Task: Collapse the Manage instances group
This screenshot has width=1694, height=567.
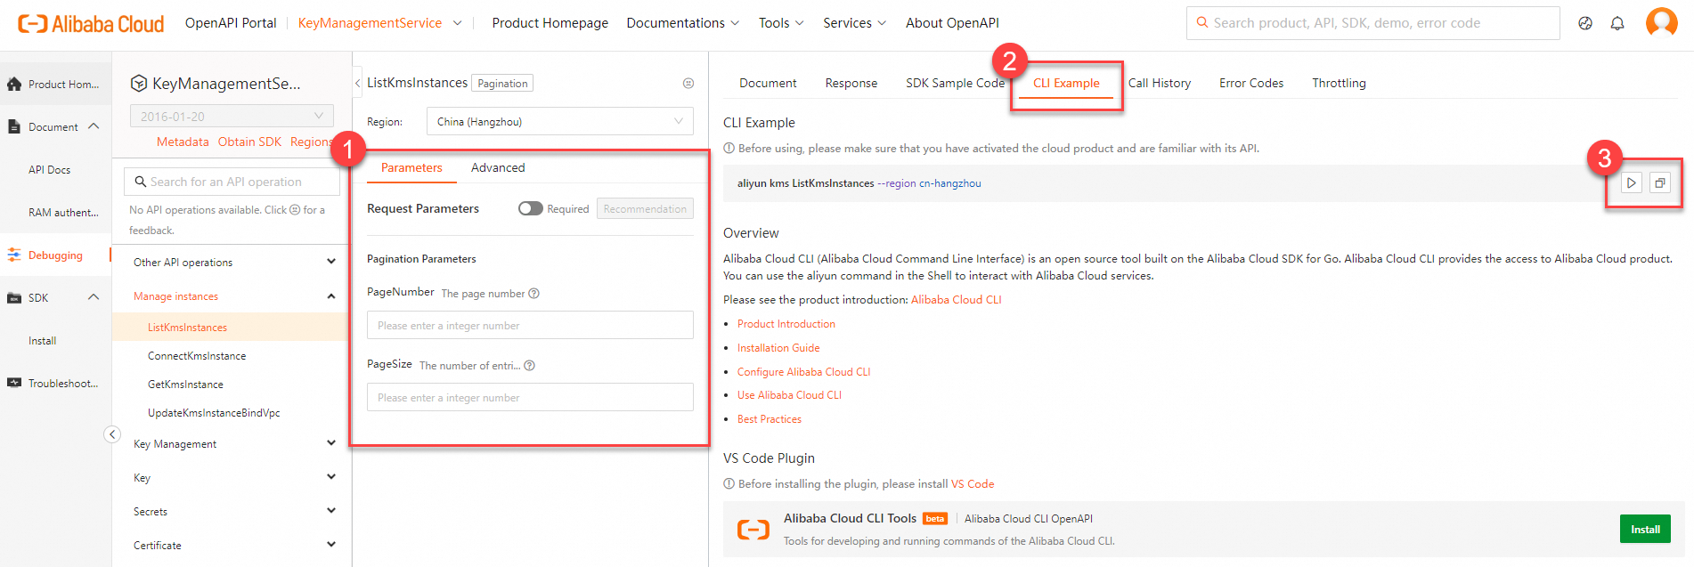Action: [330, 296]
